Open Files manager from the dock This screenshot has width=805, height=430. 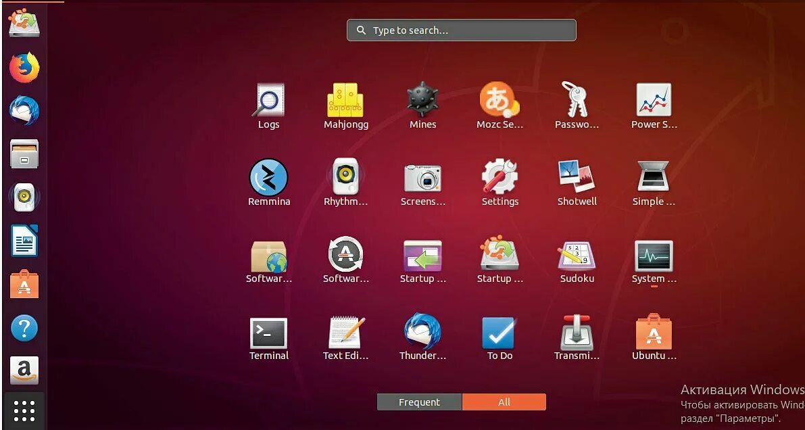[24, 153]
